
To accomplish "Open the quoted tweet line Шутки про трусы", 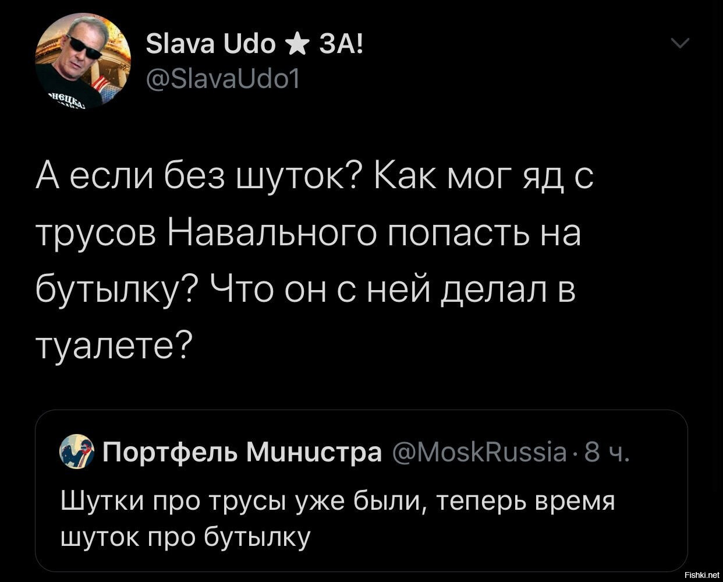I will coord(338,502).
